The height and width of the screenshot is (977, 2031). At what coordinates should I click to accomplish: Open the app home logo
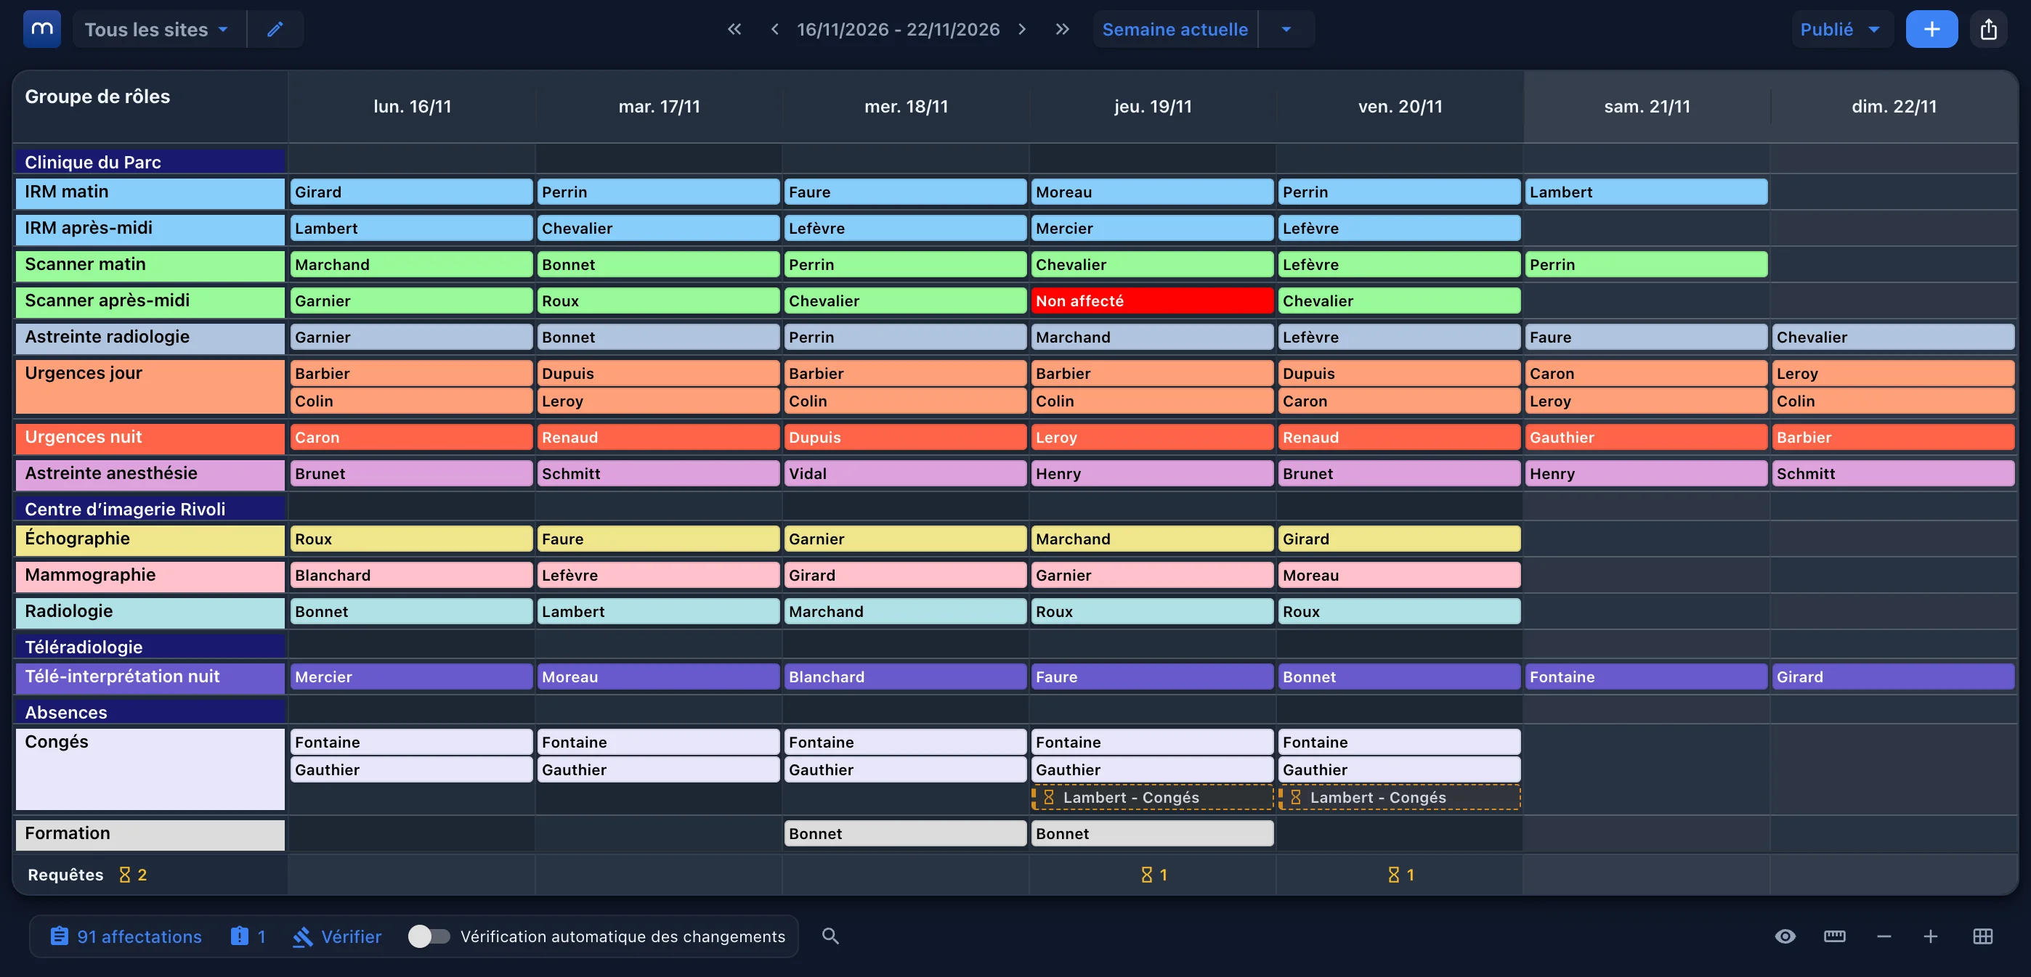point(42,29)
